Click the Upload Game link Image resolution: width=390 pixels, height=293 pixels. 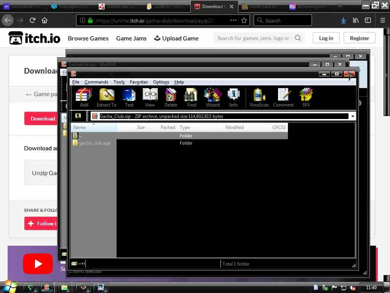pyautogui.click(x=176, y=39)
